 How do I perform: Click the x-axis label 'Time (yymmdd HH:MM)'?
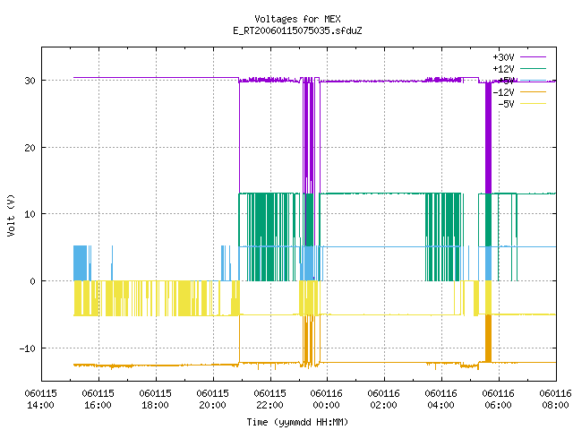pyautogui.click(x=297, y=422)
